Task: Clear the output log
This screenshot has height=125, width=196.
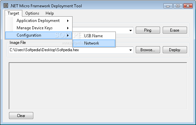Action: point(21,115)
